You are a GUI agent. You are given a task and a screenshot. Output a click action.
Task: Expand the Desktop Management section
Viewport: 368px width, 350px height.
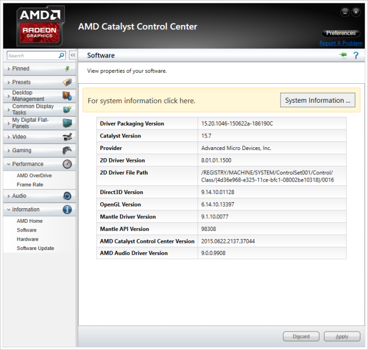tap(9, 96)
